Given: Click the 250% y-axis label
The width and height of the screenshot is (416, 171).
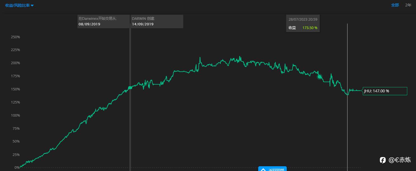Looking at the screenshot, I should (x=15, y=37).
